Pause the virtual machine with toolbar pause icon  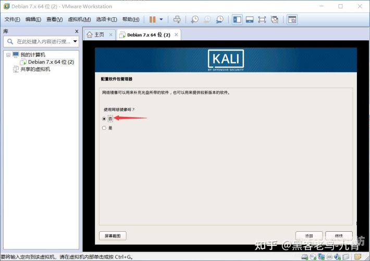tap(153, 19)
